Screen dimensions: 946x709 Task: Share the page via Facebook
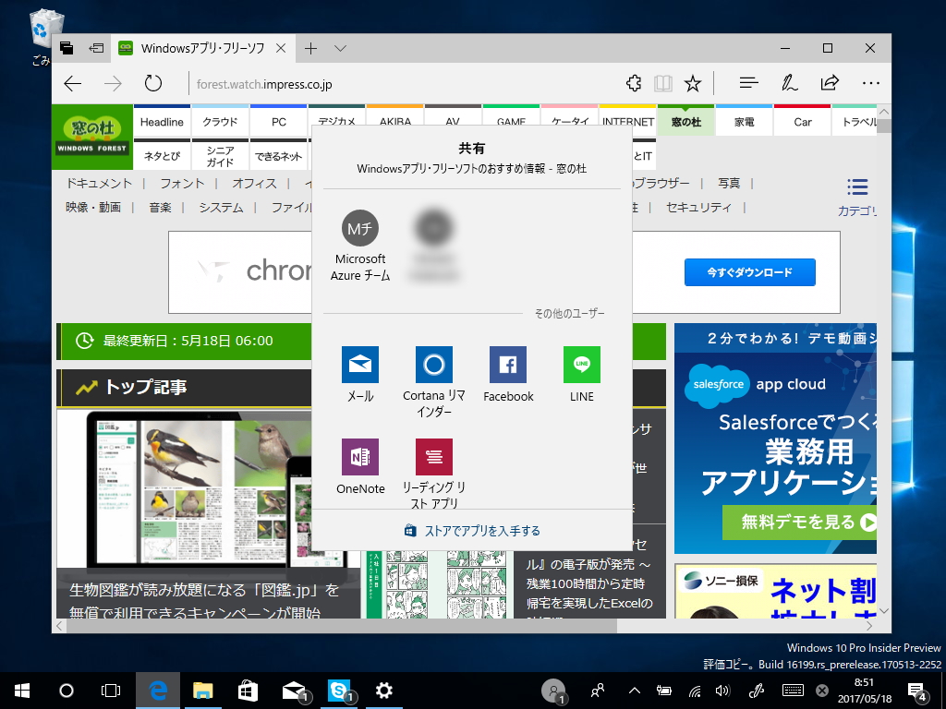(507, 364)
